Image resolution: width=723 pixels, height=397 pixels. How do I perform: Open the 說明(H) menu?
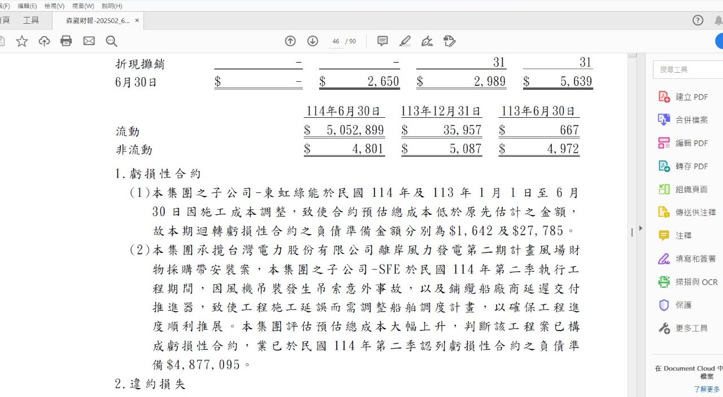point(112,6)
